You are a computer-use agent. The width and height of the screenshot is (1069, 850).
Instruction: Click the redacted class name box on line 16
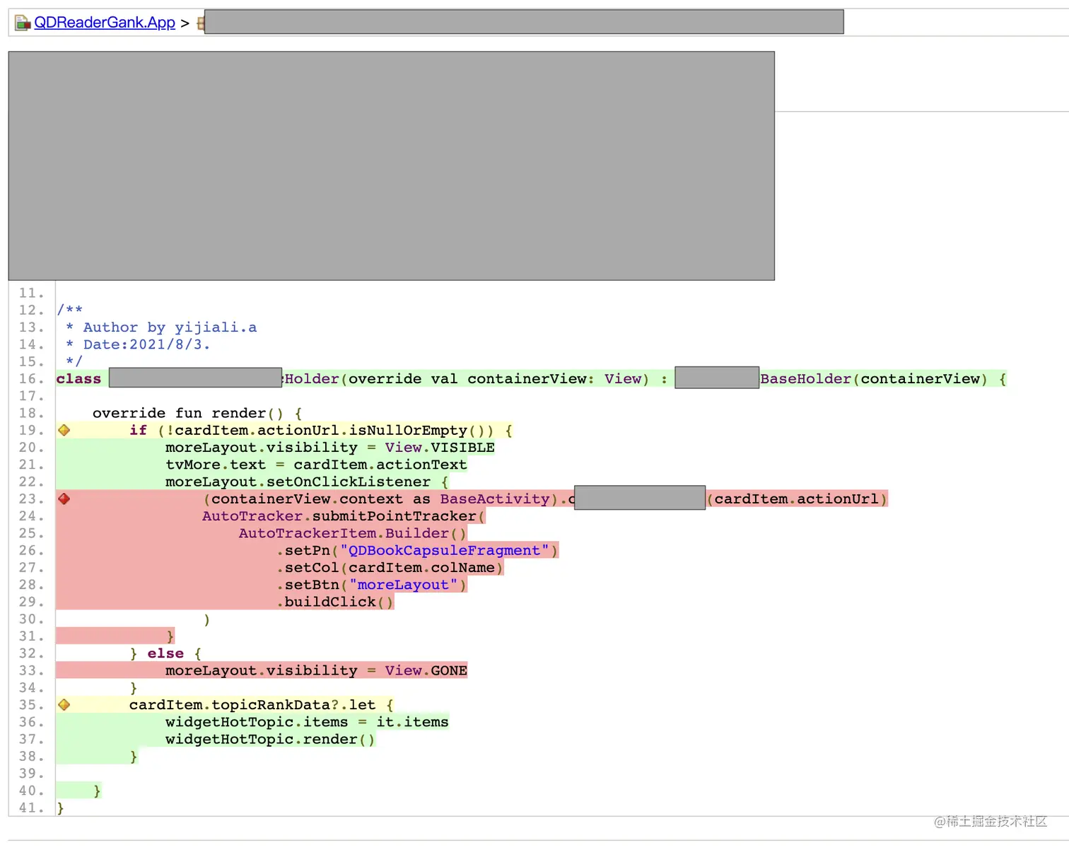(195, 378)
